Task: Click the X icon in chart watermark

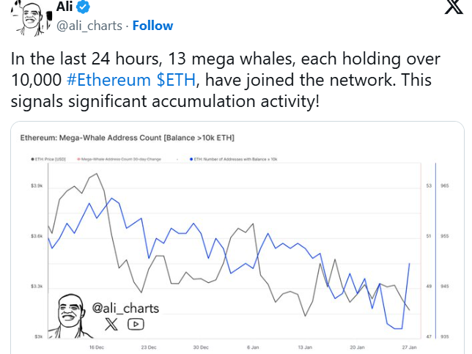Action: pos(111,324)
